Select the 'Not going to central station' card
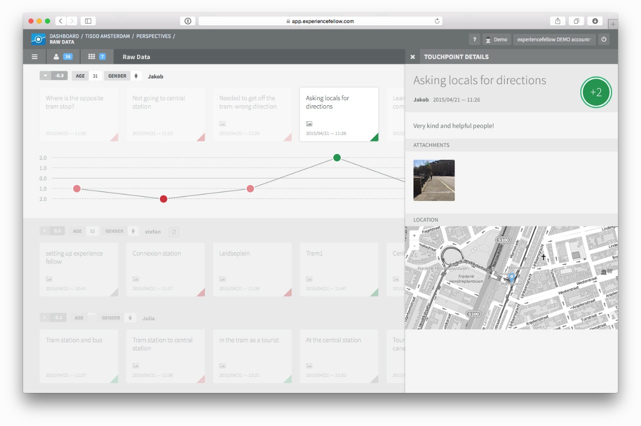This screenshot has height=426, width=641. [x=165, y=114]
